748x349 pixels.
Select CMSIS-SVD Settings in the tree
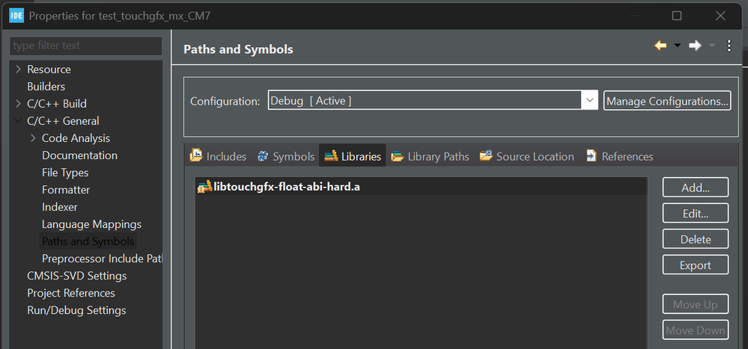coord(76,276)
